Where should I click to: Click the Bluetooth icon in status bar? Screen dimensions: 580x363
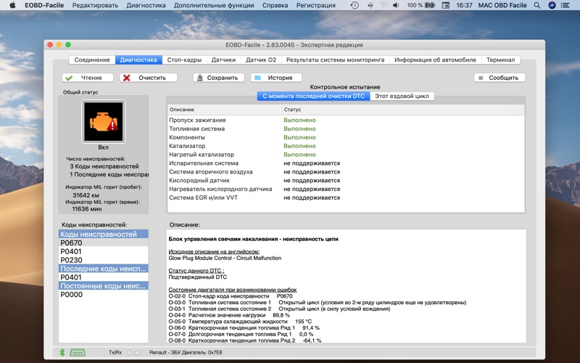point(62,352)
